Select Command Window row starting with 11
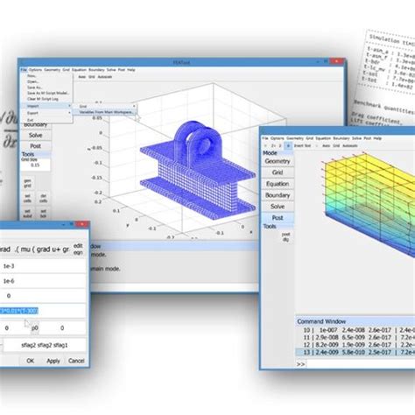 click(355, 337)
